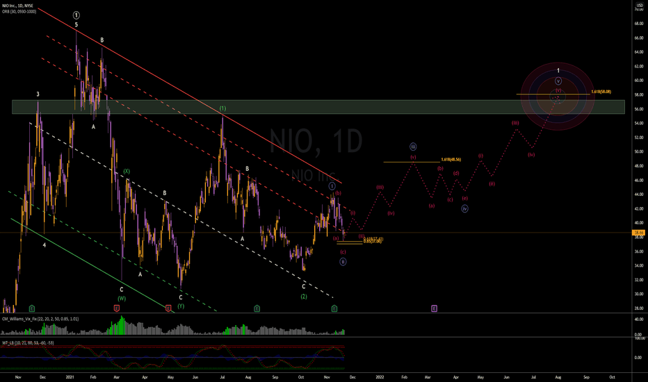
Task: Click the green (Y) wave label
Action: pos(181,306)
